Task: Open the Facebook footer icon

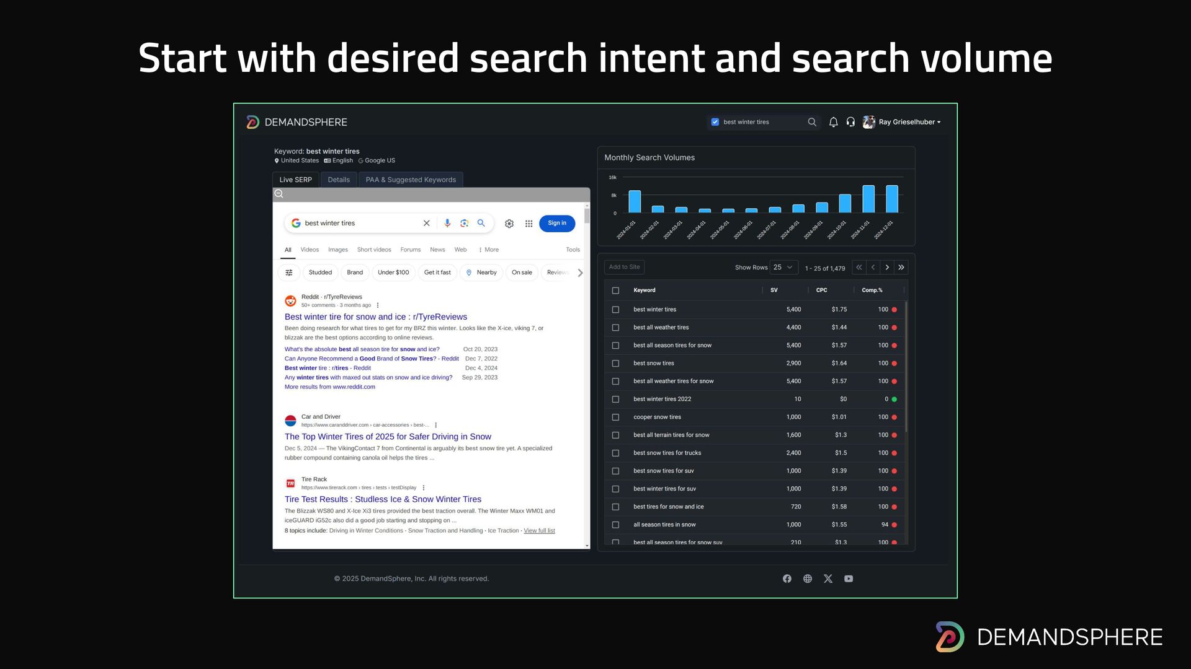Action: click(787, 579)
